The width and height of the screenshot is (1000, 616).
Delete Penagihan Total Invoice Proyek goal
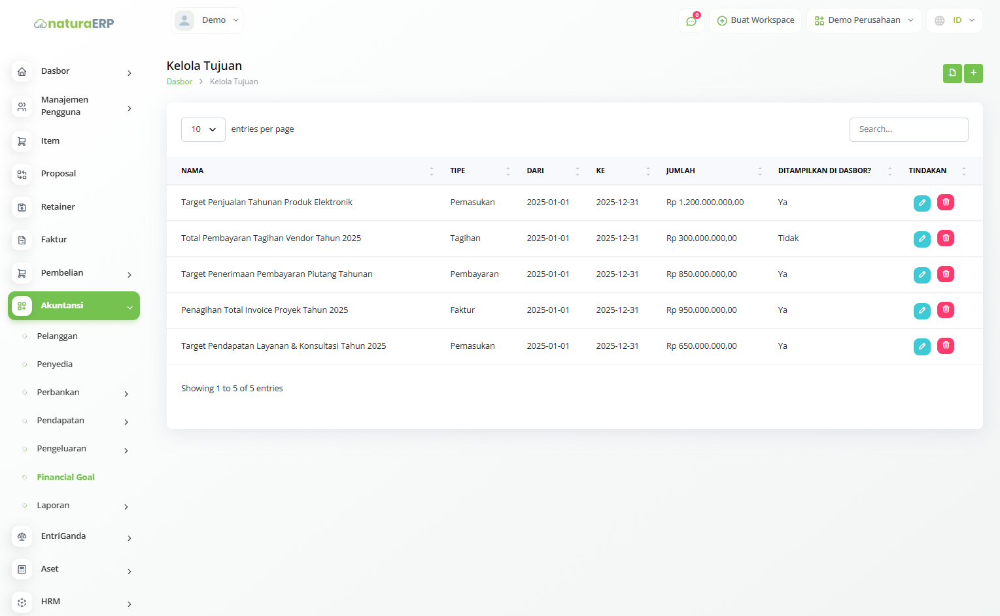946,310
